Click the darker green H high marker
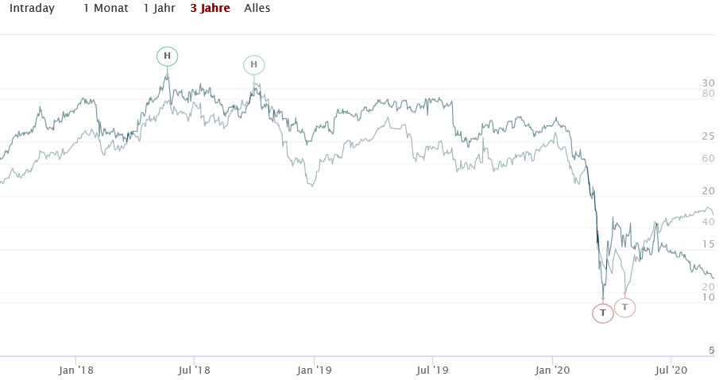The height and width of the screenshot is (380, 723). pos(167,56)
